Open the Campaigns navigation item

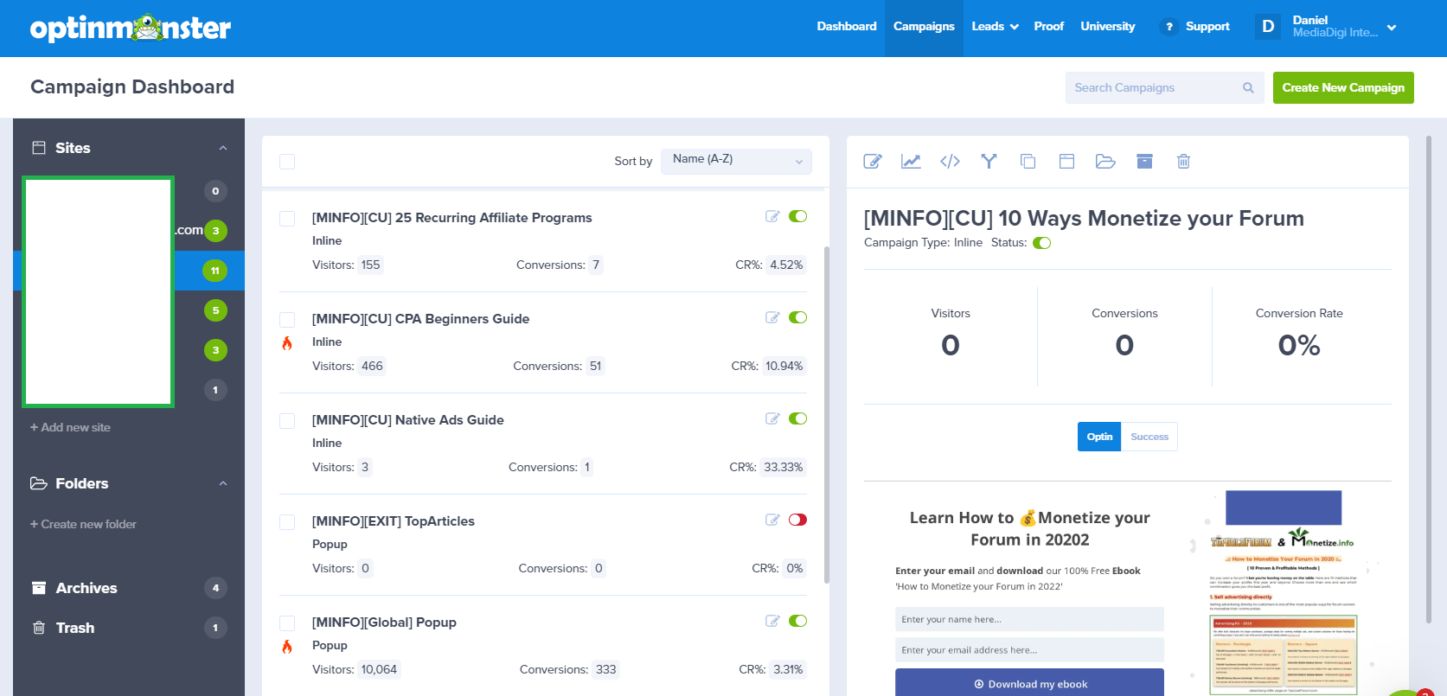click(924, 27)
